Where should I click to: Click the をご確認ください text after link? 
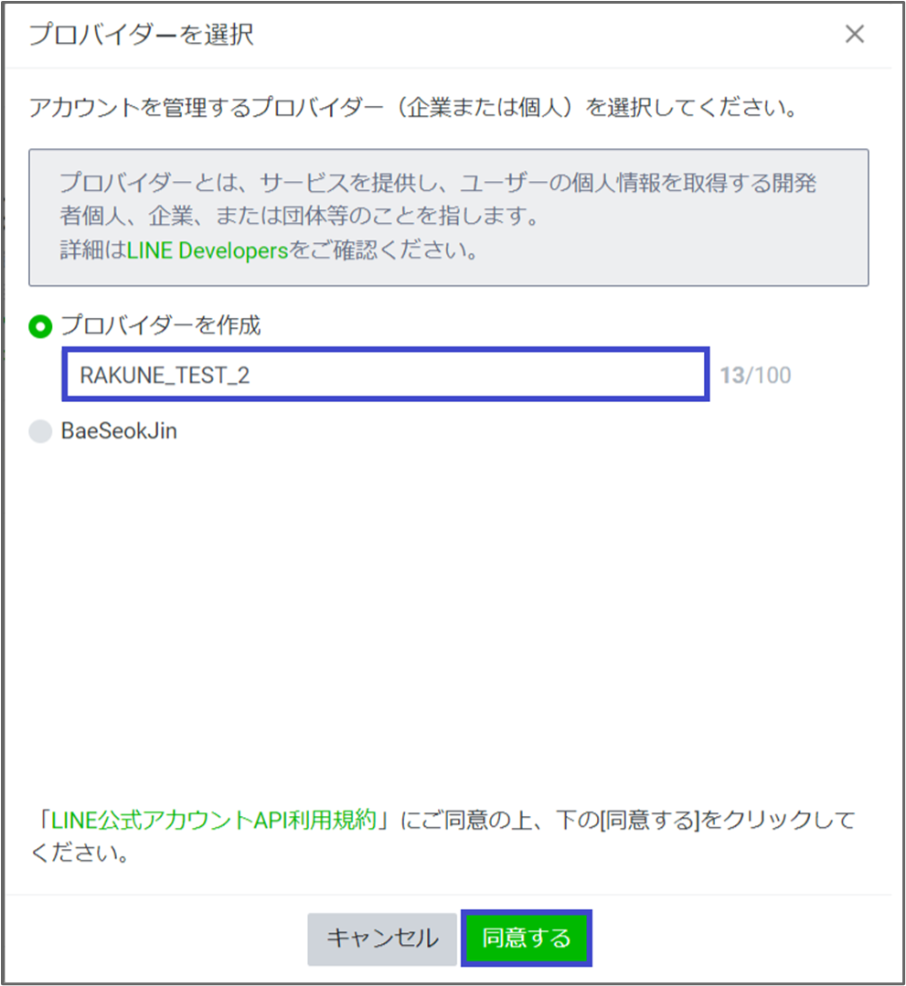point(382,250)
